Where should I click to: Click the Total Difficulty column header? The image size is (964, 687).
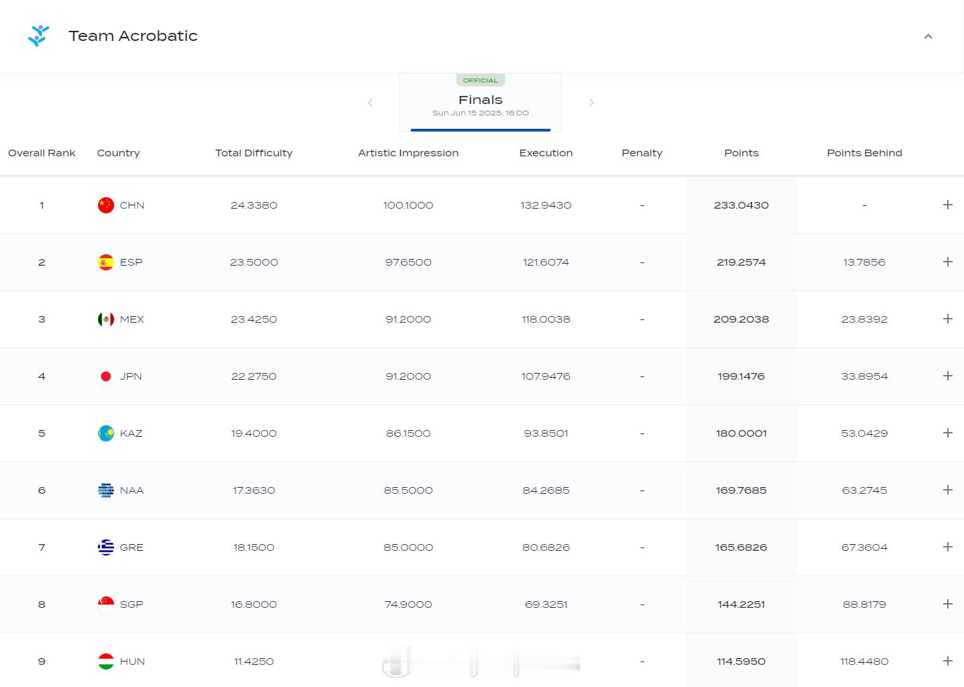pos(254,153)
